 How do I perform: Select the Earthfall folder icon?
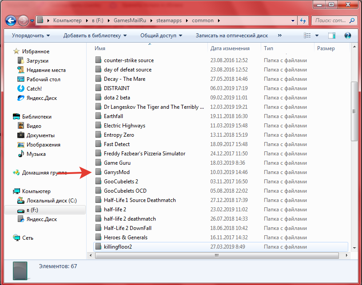[x=98, y=116]
